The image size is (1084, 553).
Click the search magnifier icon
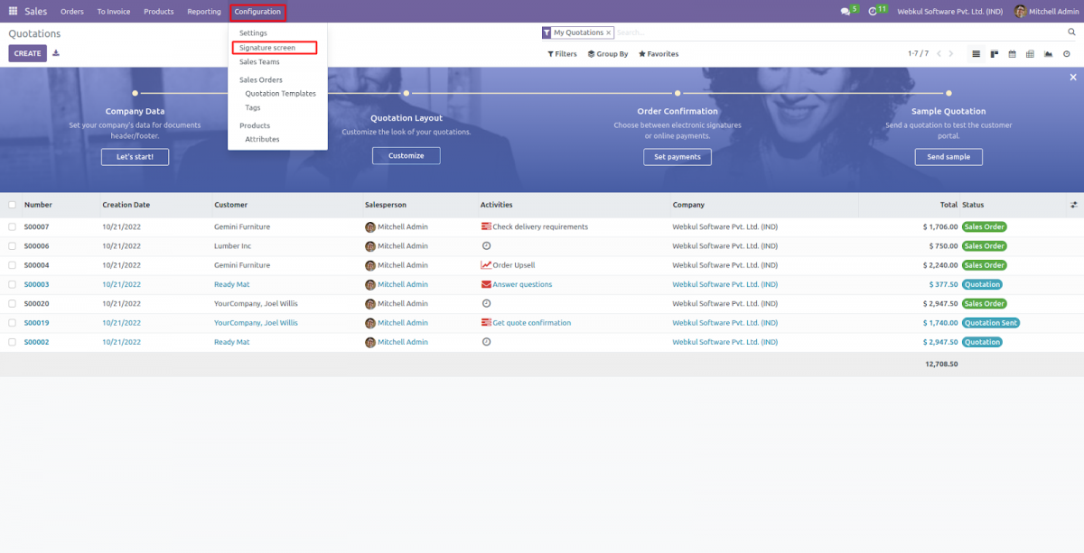[1071, 32]
